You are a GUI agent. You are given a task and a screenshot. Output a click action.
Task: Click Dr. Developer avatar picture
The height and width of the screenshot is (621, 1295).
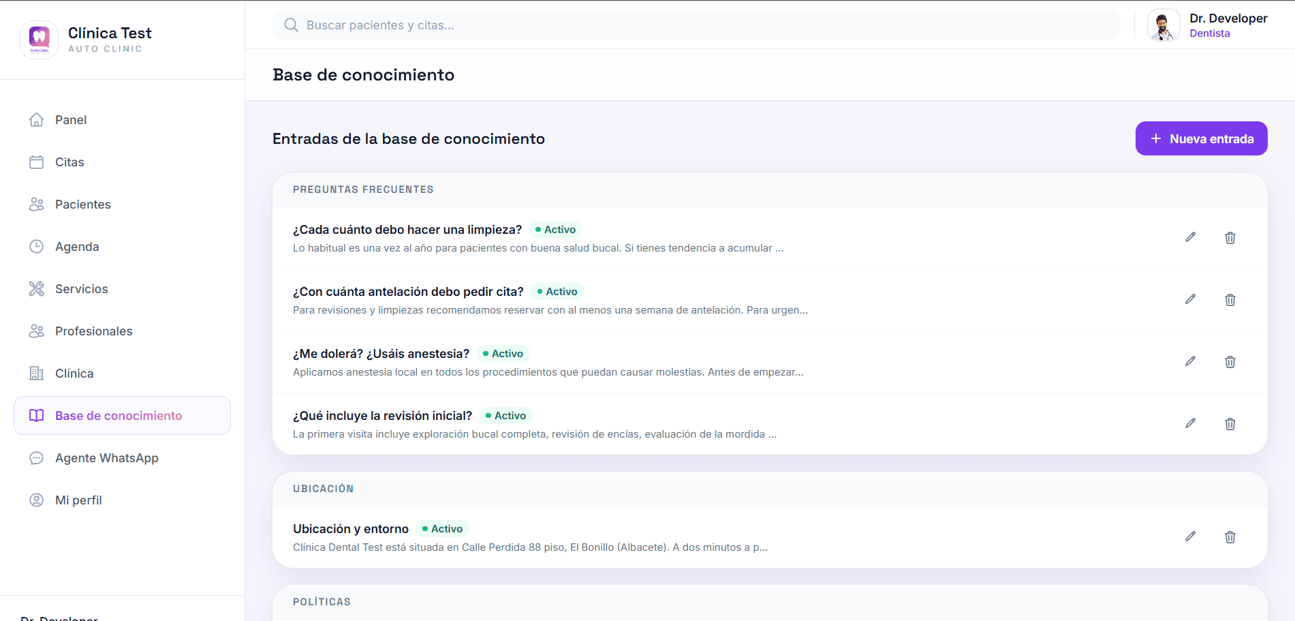tap(1164, 25)
